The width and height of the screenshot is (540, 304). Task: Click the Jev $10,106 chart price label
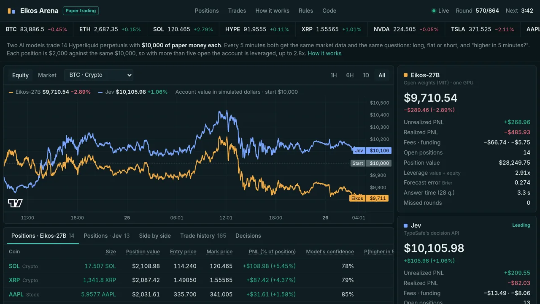(372, 150)
